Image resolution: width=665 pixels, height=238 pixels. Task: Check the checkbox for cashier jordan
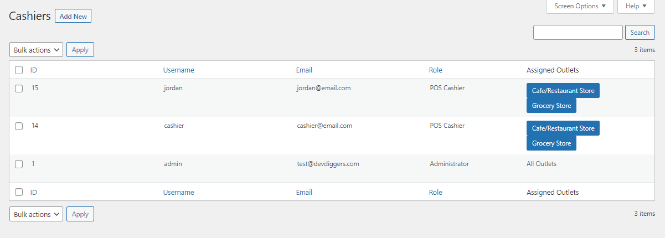pos(19,89)
